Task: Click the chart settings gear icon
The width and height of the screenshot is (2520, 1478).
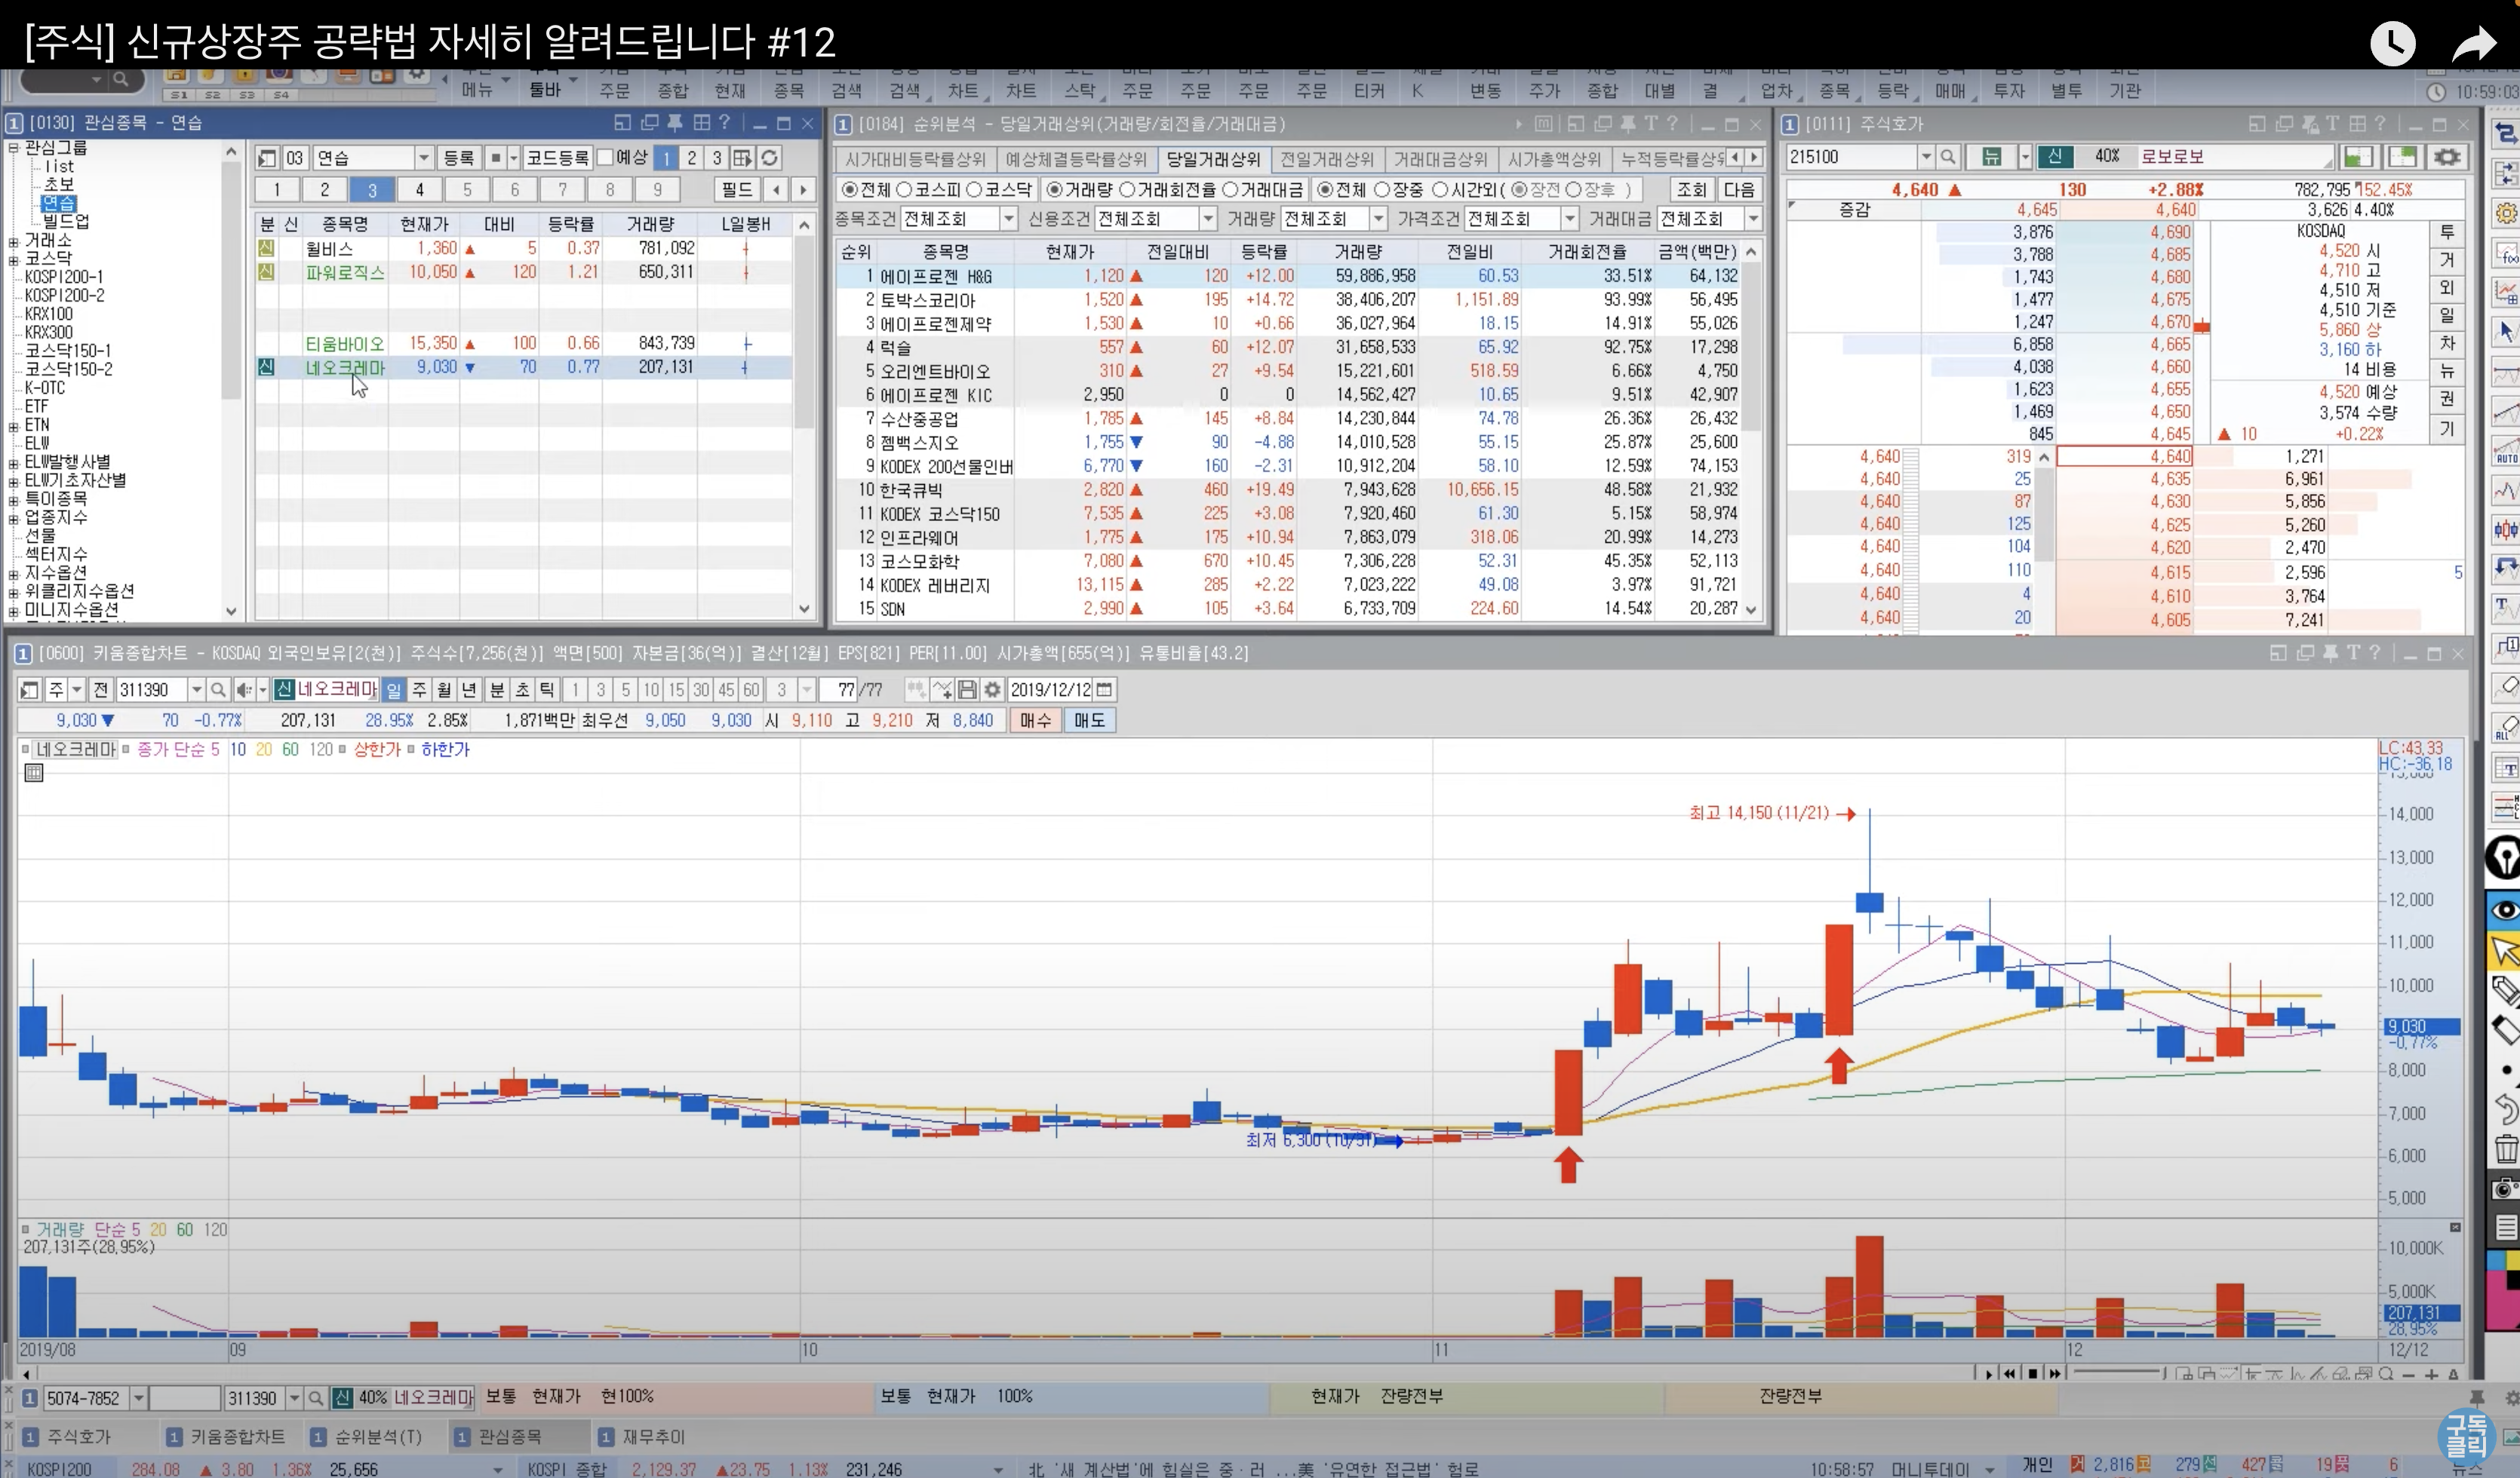Action: coord(992,689)
